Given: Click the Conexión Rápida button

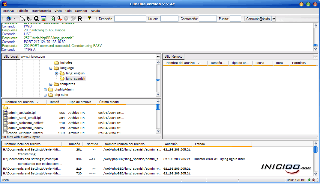Looking at the screenshot, I should coord(258,19).
